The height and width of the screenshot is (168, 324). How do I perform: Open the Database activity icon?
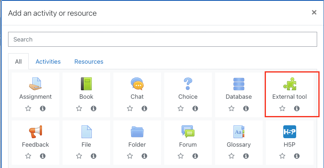point(239,84)
